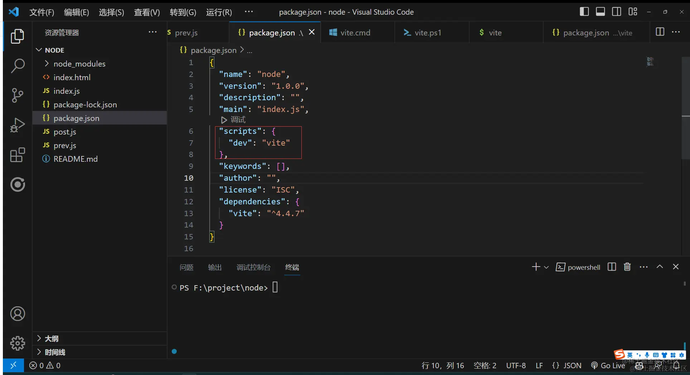Open the Search view in activity bar

click(17, 66)
